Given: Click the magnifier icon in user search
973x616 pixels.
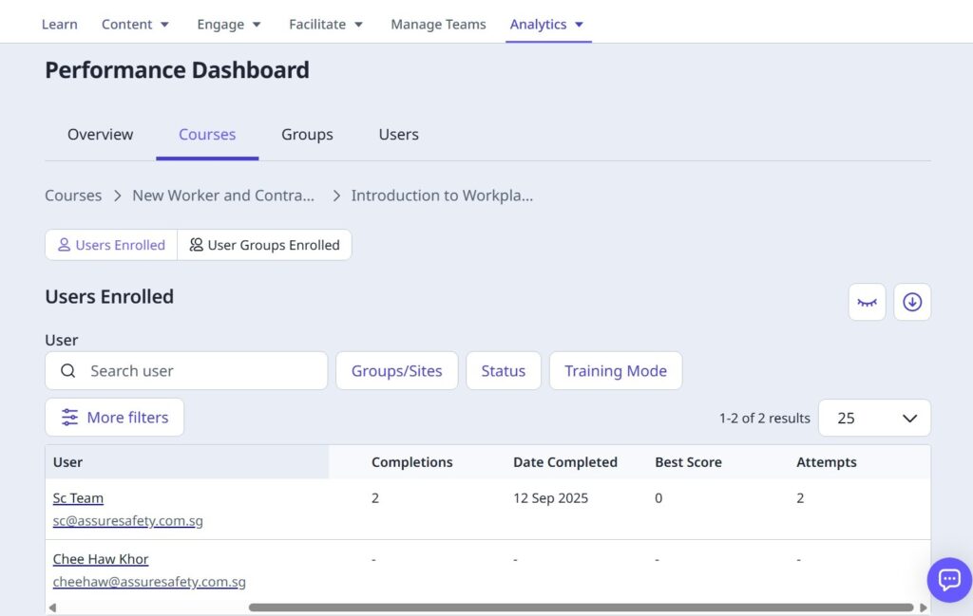Looking at the screenshot, I should (x=68, y=371).
